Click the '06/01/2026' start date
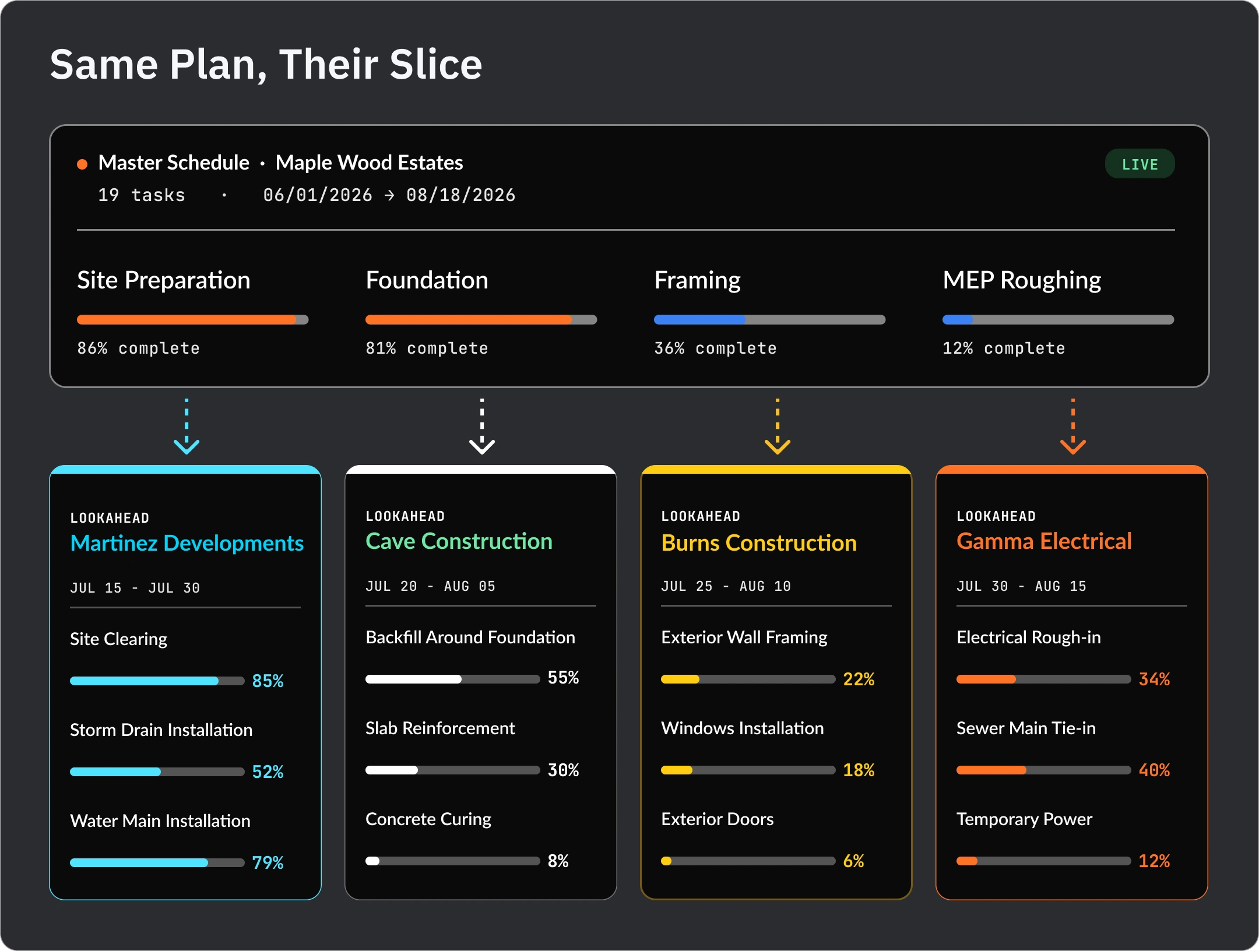This screenshot has height=951, width=1259. pyautogui.click(x=318, y=195)
